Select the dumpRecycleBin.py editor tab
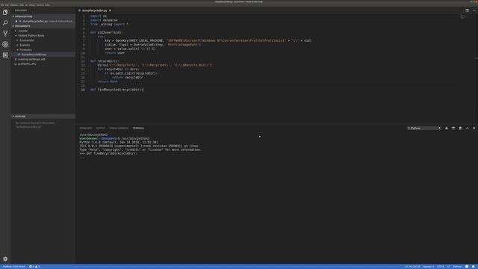Screen dimensions: 478x269 click(x=95, y=10)
